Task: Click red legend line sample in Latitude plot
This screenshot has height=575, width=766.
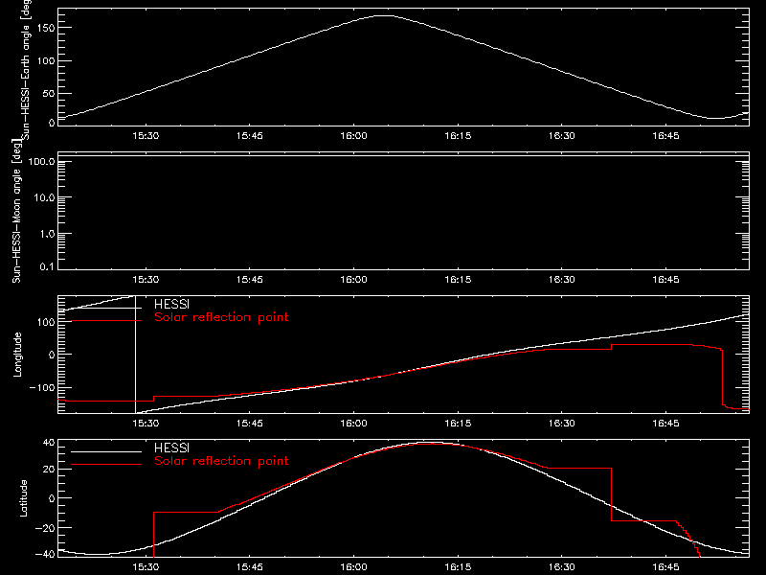Action: pos(106,464)
